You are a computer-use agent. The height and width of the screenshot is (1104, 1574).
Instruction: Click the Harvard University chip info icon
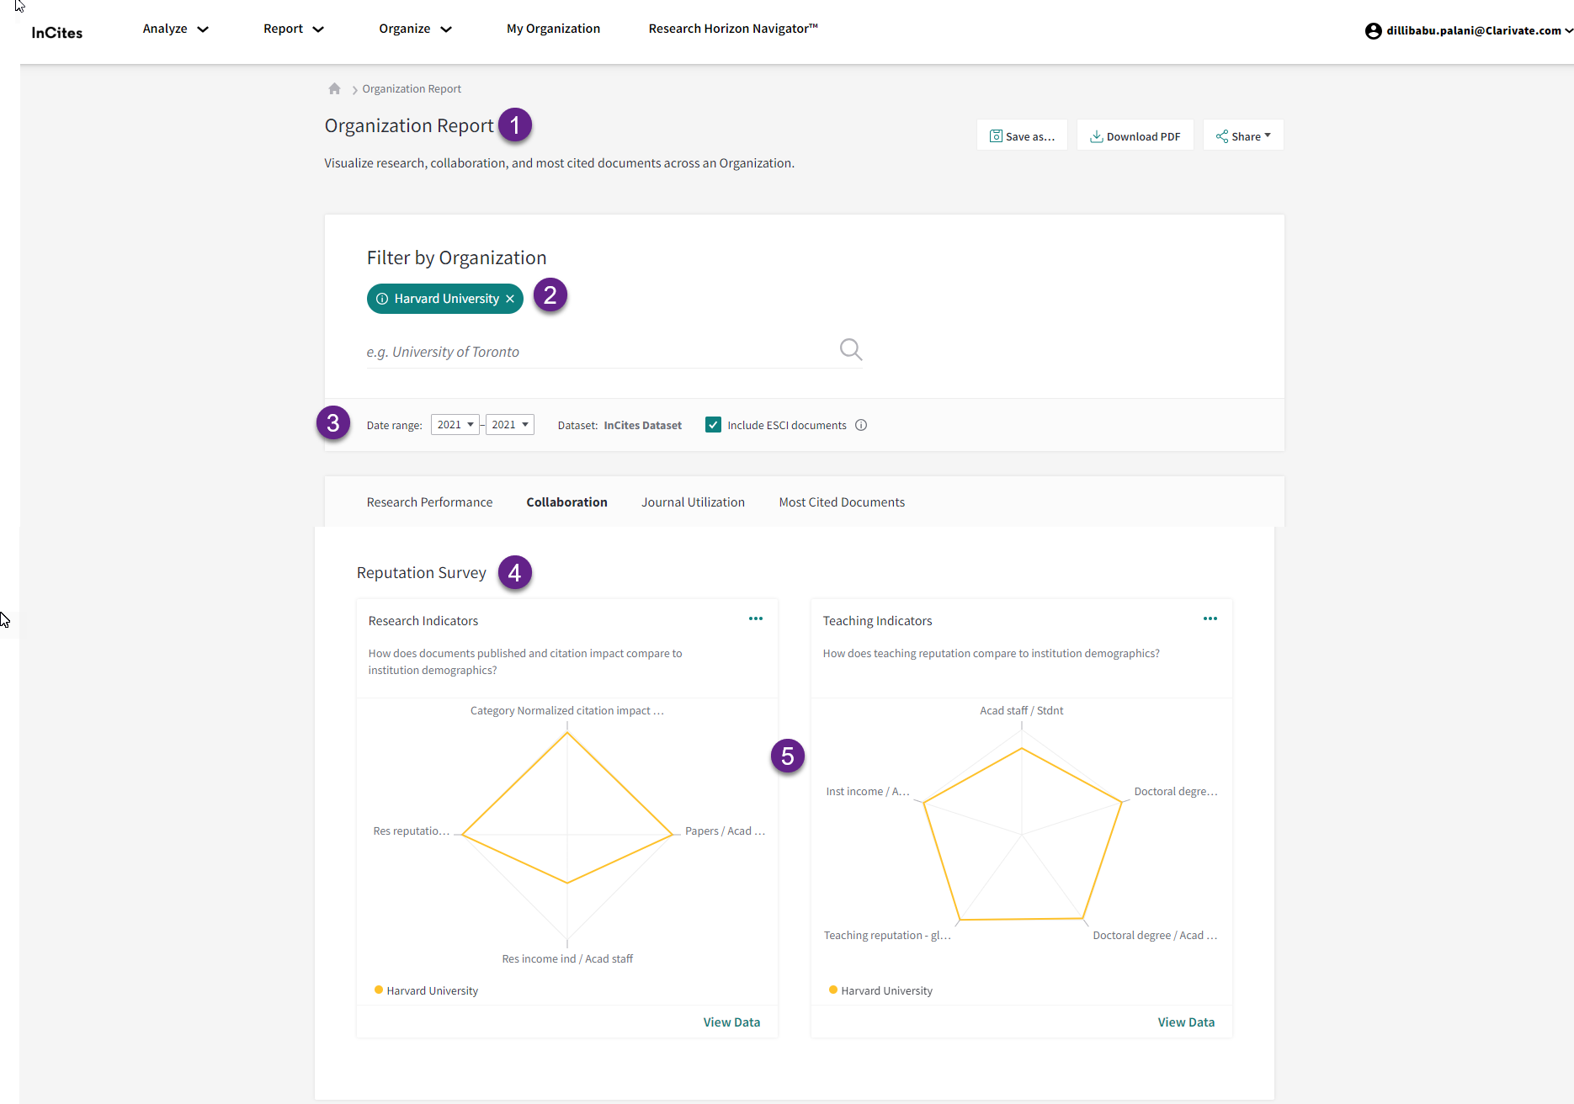coord(382,299)
